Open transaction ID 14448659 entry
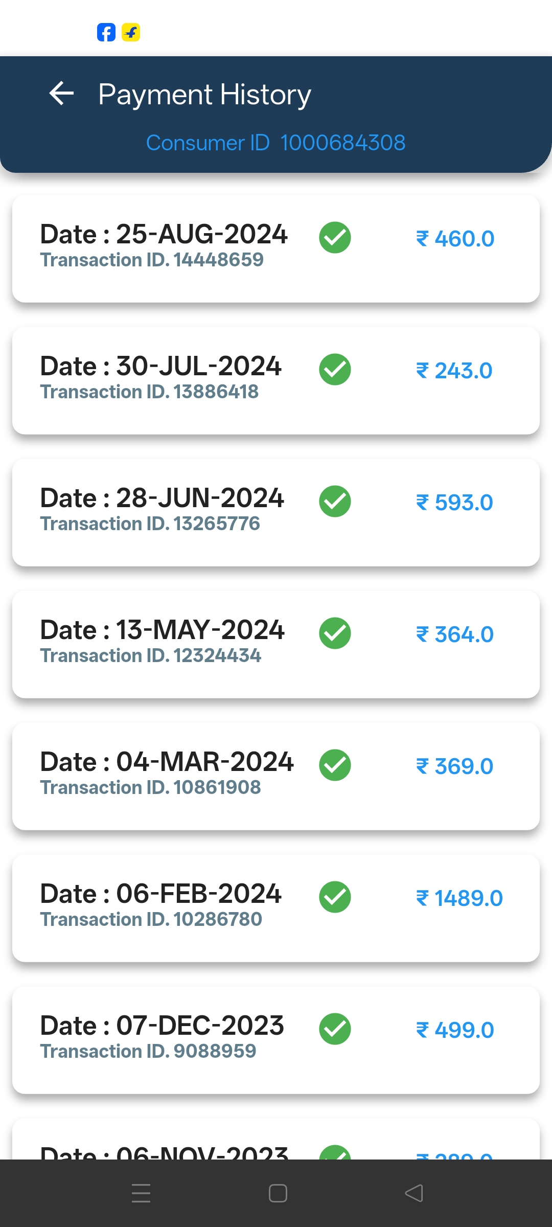552x1227 pixels. pos(152,260)
